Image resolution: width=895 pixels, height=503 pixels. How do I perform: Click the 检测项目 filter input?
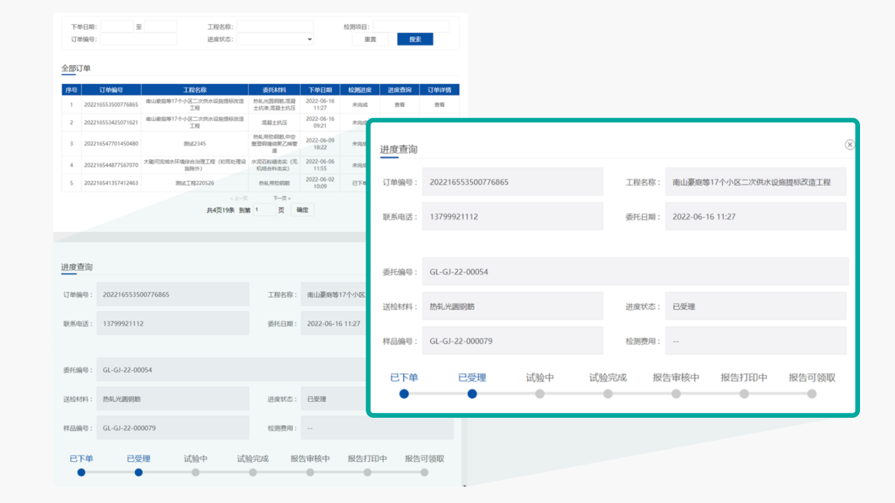(x=411, y=27)
